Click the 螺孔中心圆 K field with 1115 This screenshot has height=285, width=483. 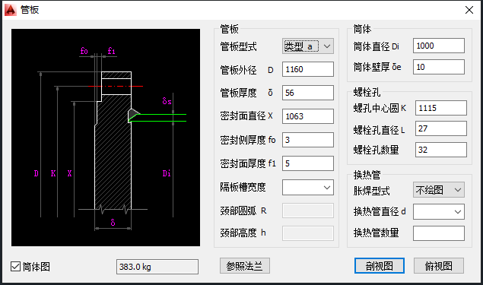click(441, 108)
